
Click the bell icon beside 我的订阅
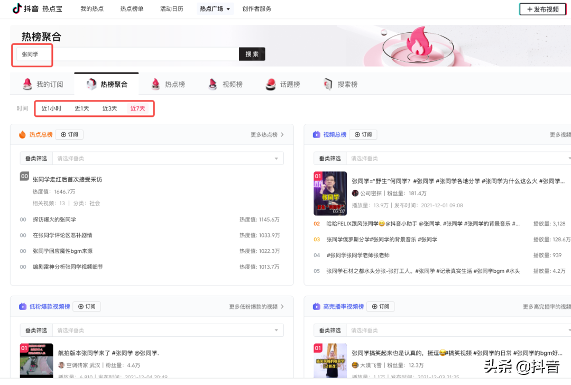tap(27, 84)
